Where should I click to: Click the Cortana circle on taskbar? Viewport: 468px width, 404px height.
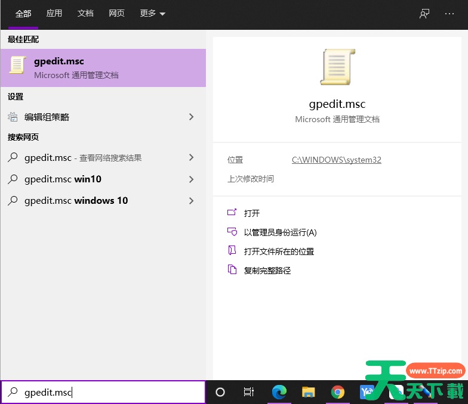click(x=220, y=392)
